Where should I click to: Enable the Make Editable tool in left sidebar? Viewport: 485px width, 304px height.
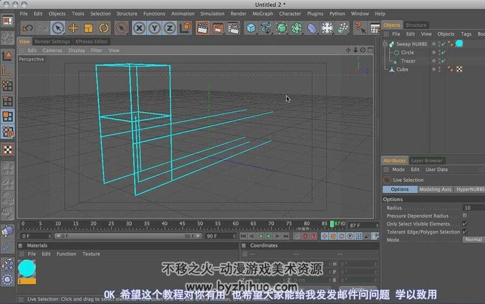click(8, 39)
